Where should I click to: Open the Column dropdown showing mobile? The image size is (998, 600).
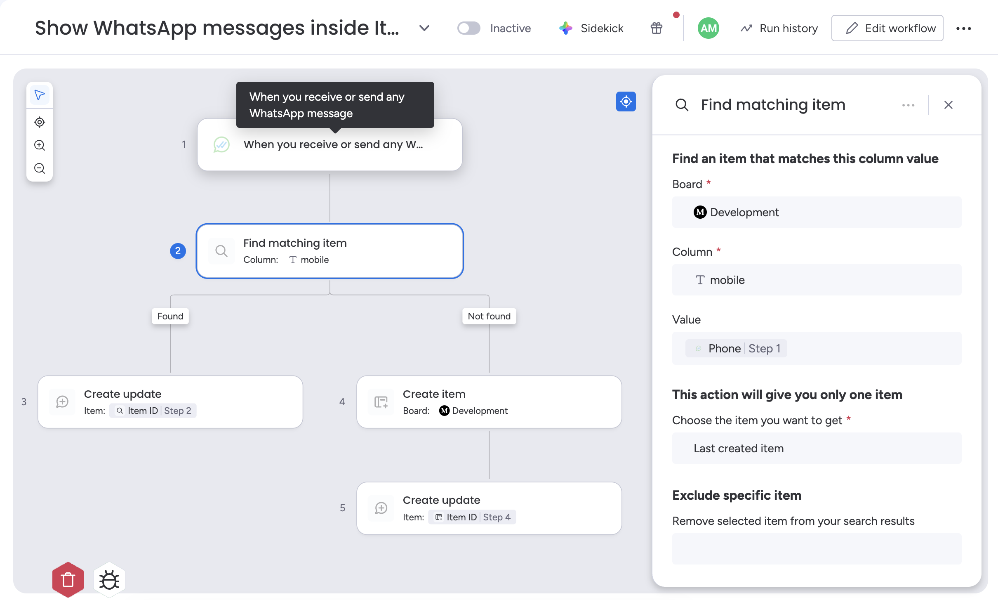[817, 280]
